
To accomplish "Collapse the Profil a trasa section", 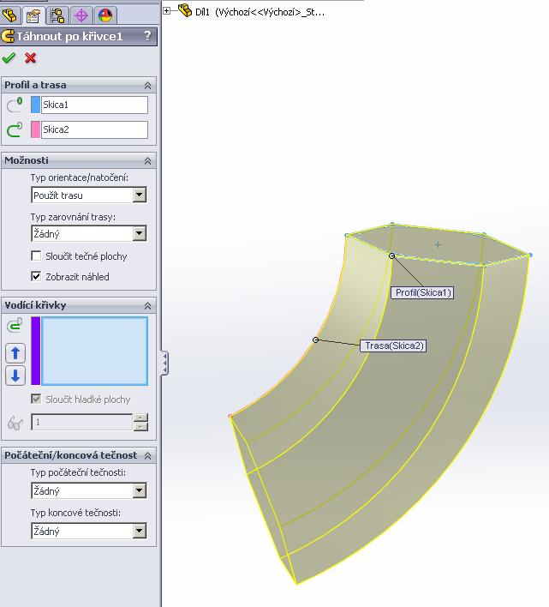I will coord(147,85).
